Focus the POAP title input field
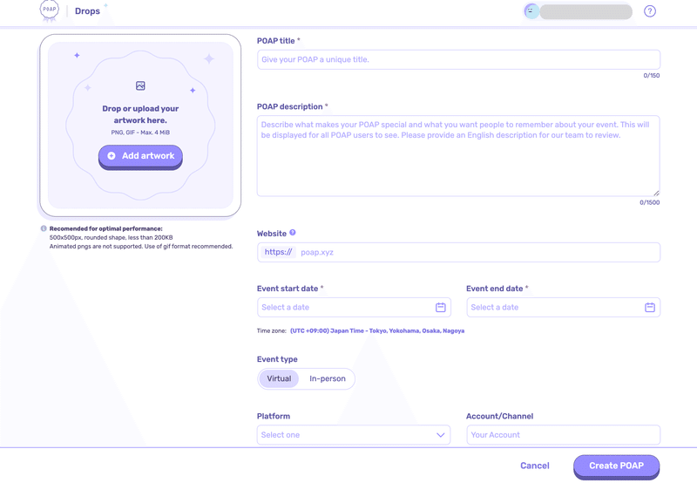697x483 pixels. coord(458,59)
